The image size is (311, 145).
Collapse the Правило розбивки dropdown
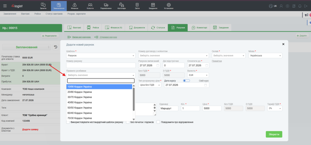click(101, 75)
